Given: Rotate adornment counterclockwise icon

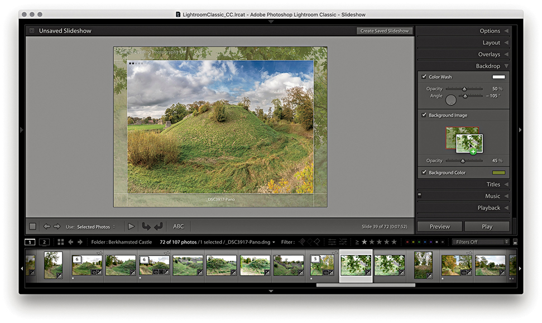Looking at the screenshot, I should 146,226.
